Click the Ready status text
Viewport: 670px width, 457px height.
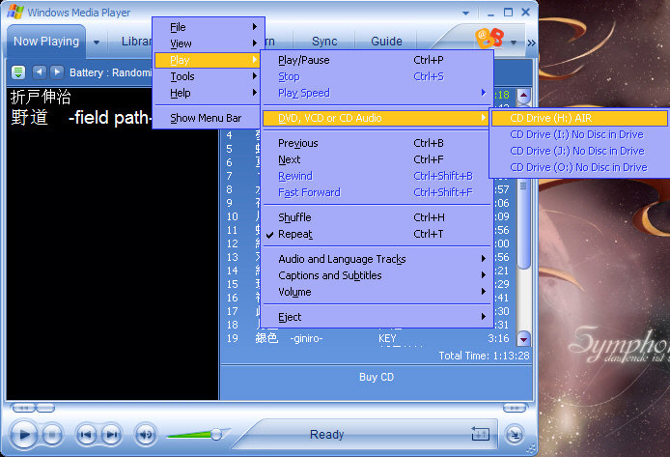[327, 435]
